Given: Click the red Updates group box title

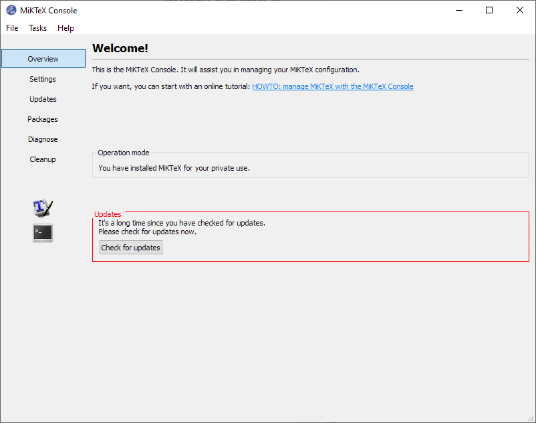Looking at the screenshot, I should (x=108, y=214).
